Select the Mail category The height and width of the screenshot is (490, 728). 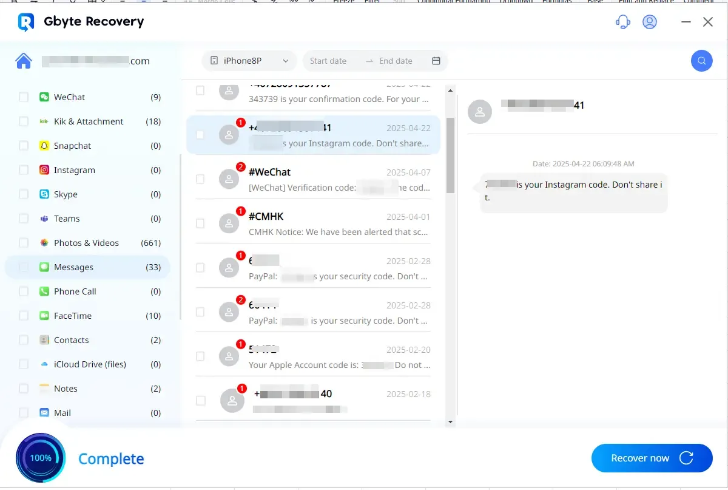pyautogui.click(x=88, y=413)
